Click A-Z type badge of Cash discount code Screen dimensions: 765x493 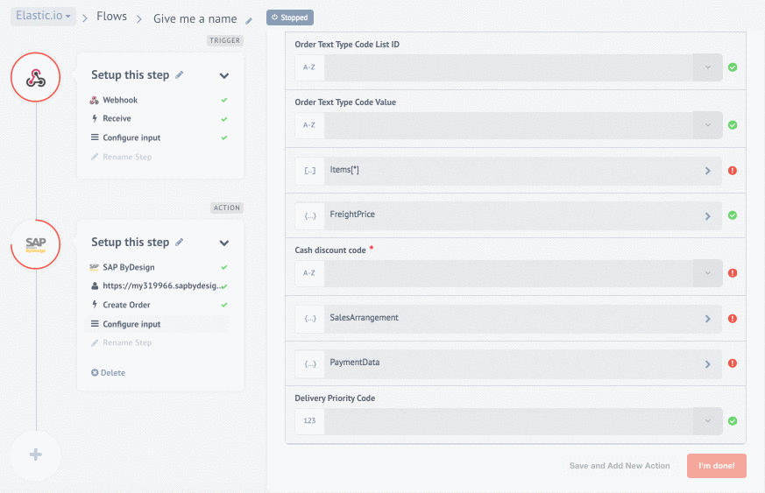[x=310, y=273]
